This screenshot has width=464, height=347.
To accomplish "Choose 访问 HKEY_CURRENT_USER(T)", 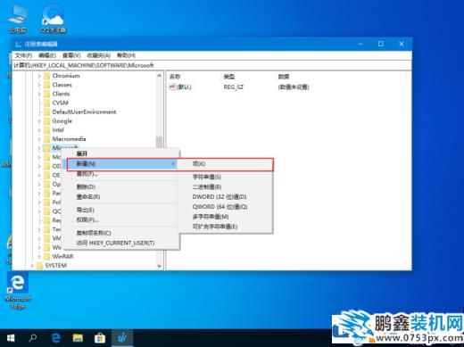I will click(x=115, y=243).
